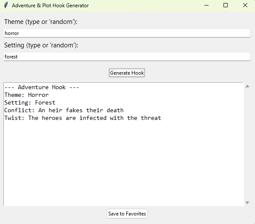Click the scrollbar up arrow of output box
The width and height of the screenshot is (255, 224).
[x=247, y=86]
